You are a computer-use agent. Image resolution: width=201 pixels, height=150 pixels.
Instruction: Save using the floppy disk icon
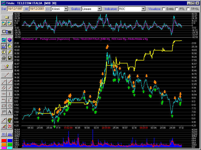click(10, 58)
